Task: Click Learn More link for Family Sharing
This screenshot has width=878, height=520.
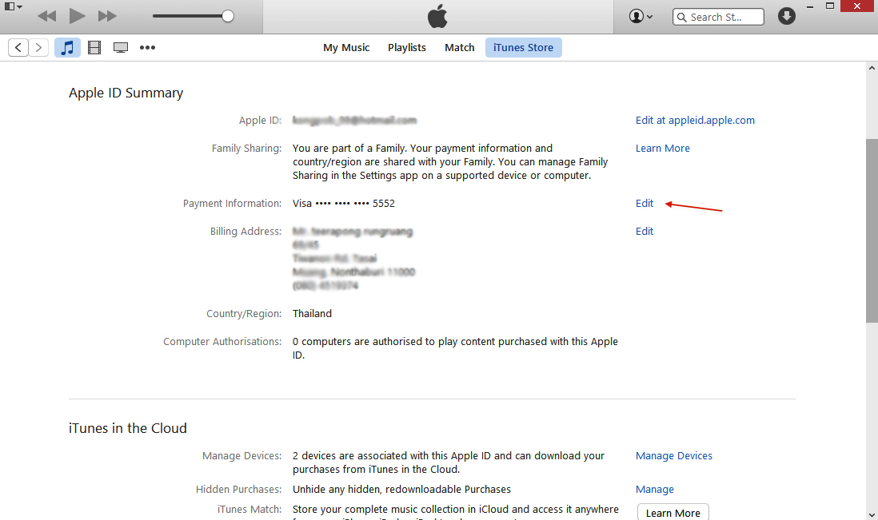Action: [x=662, y=149]
